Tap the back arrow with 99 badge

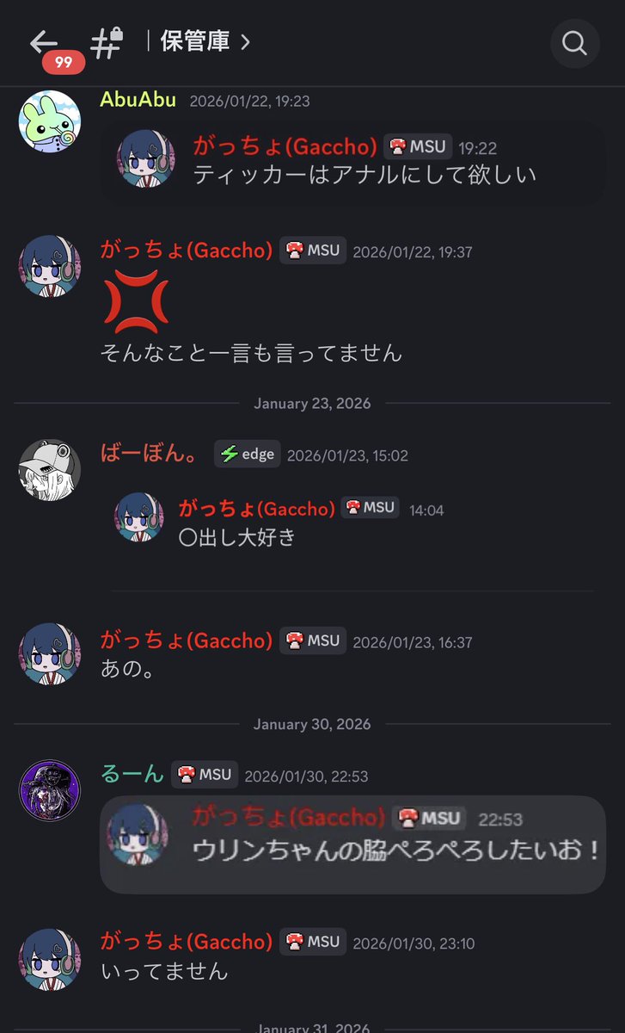(x=45, y=43)
